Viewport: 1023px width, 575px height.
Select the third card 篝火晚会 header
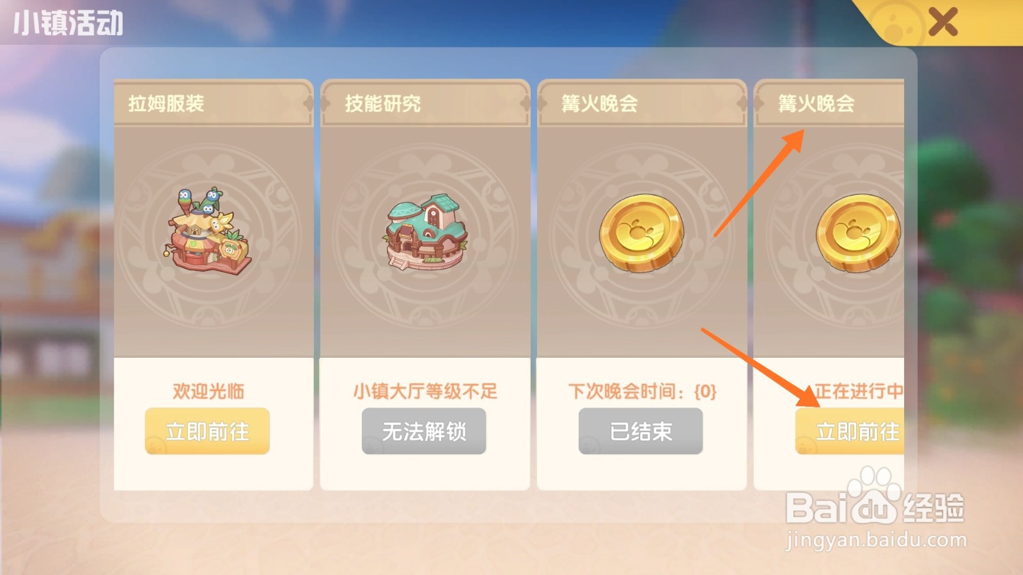click(642, 103)
